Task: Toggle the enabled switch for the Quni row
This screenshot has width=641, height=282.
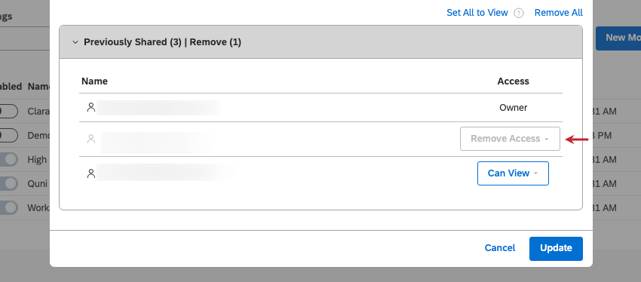Action: click(8, 183)
